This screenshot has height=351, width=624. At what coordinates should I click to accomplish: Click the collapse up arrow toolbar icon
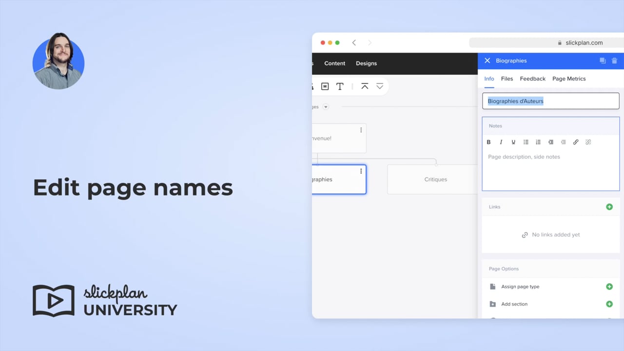pos(365,86)
